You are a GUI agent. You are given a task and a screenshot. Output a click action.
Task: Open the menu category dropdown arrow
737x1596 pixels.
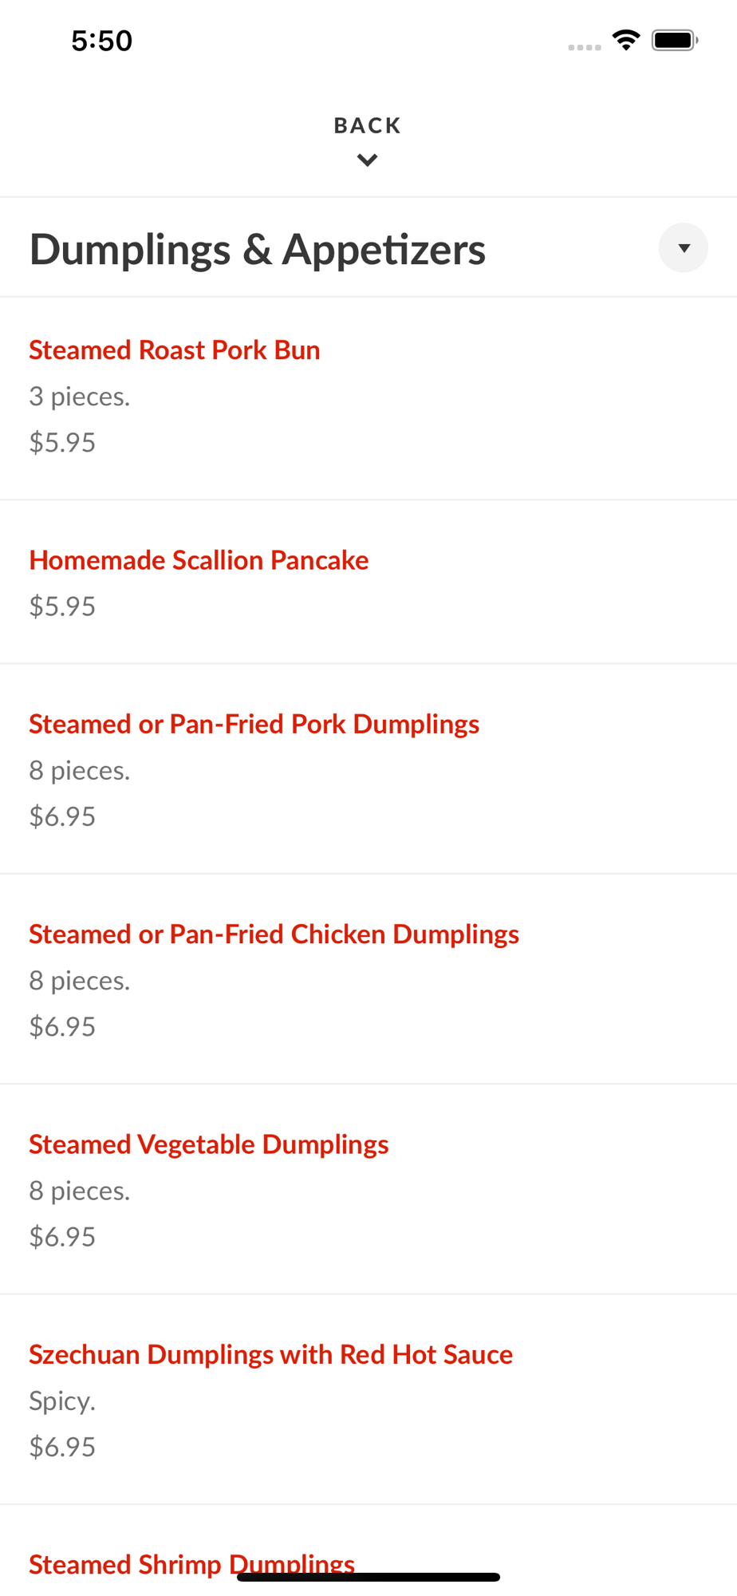click(683, 248)
